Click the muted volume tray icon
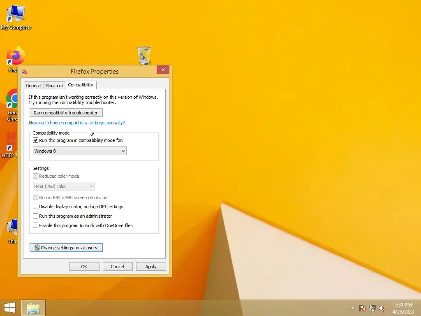The width and height of the screenshot is (421, 316). (382, 308)
